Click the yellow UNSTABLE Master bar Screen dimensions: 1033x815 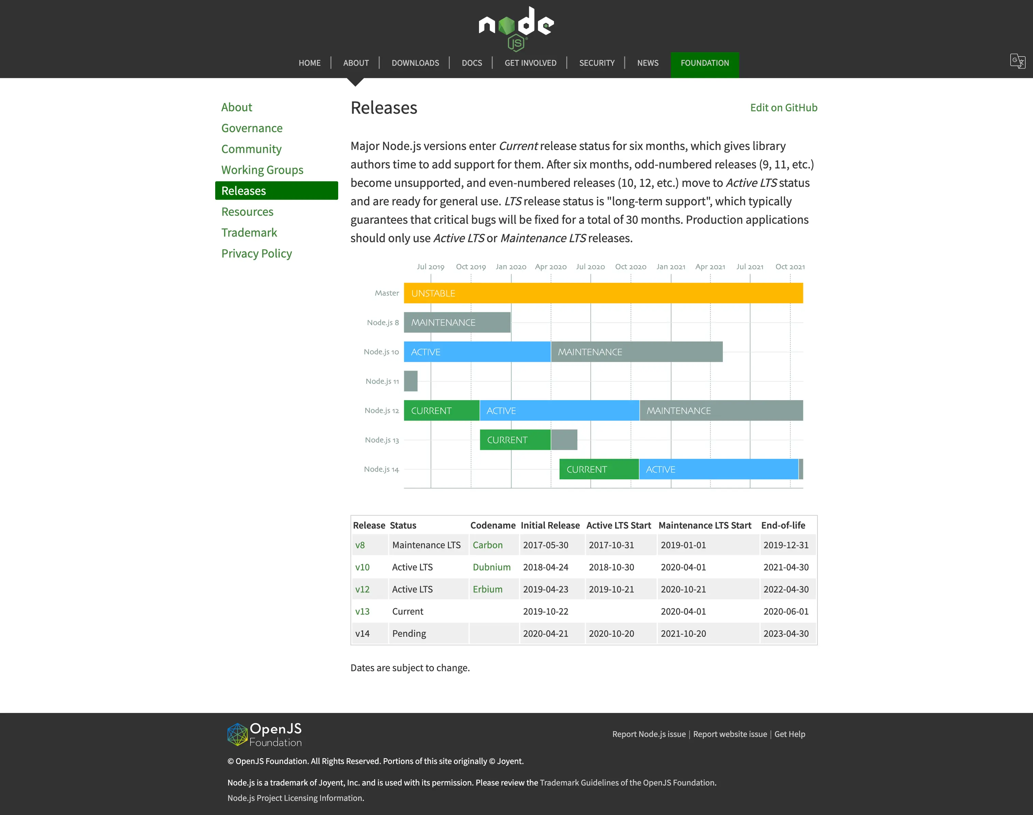603,293
